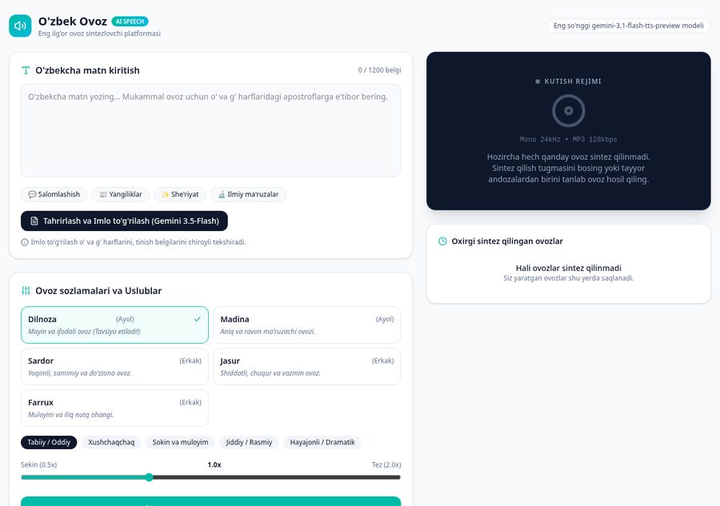The width and height of the screenshot is (720, 506).
Task: Select the Madina voice card
Action: (307, 325)
